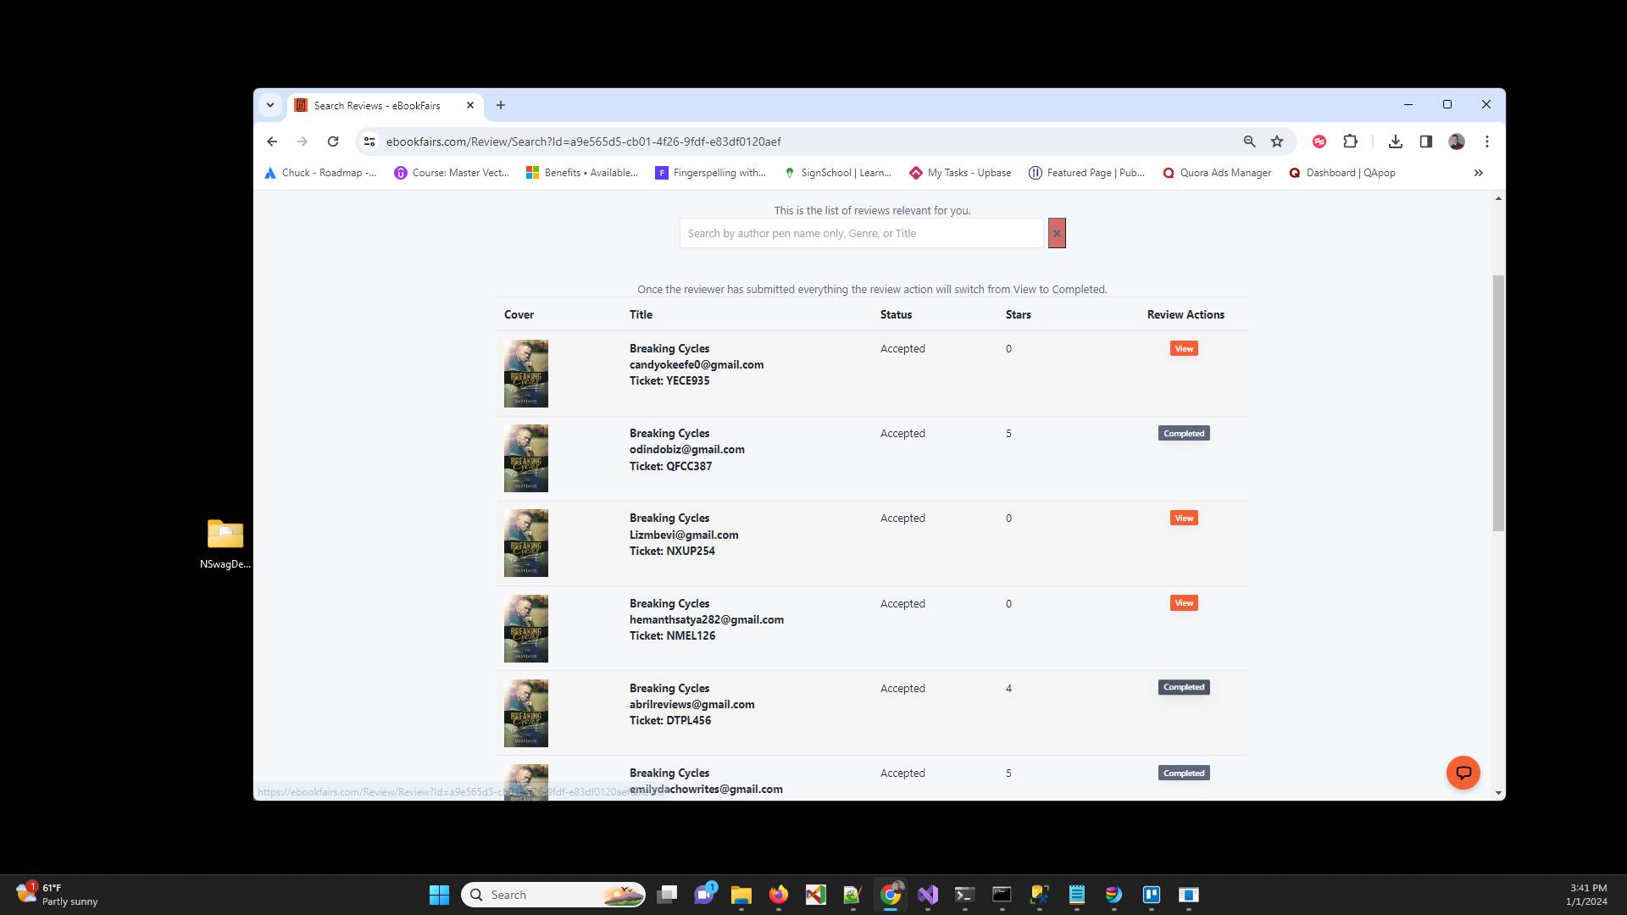
Task: Expand hidden bookmarks with the double chevron
Action: pos(1478,173)
